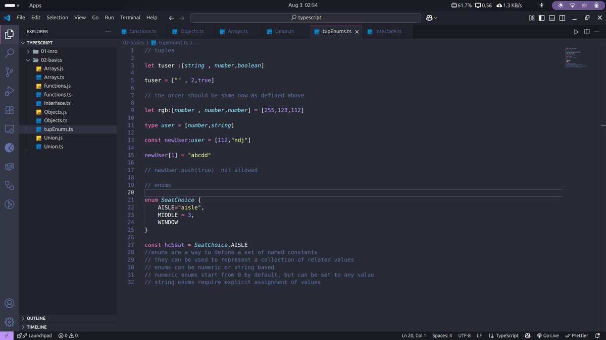Open the Terminal menu

pos(131,18)
